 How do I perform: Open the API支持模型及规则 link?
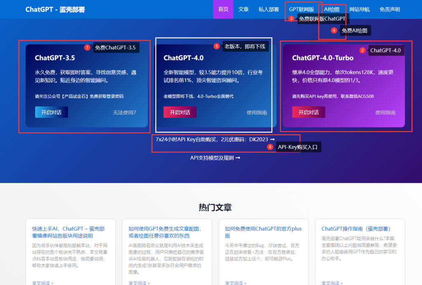pyautogui.click(x=215, y=158)
